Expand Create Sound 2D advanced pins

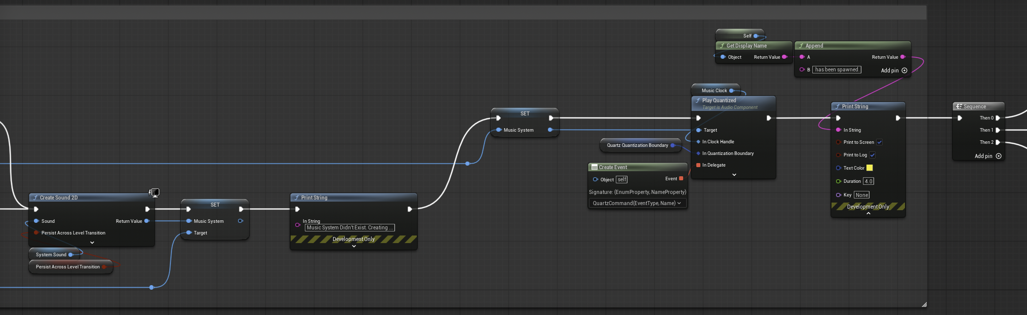click(x=92, y=243)
